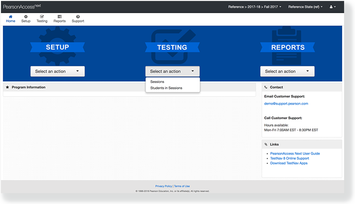Click the star icon beside Program Information

coord(8,87)
